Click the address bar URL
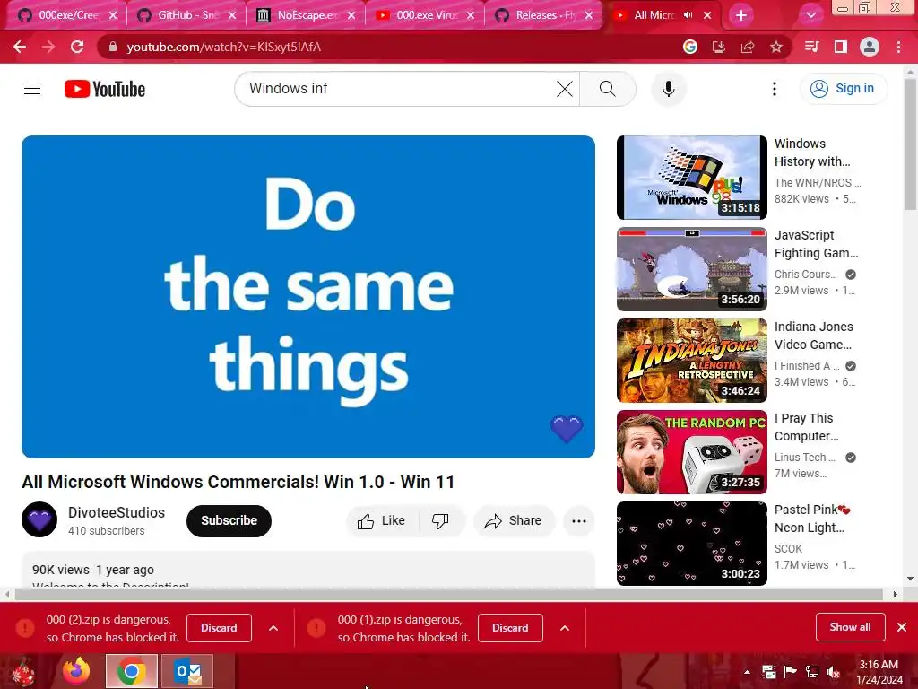This screenshot has width=918, height=689. pyautogui.click(x=223, y=47)
